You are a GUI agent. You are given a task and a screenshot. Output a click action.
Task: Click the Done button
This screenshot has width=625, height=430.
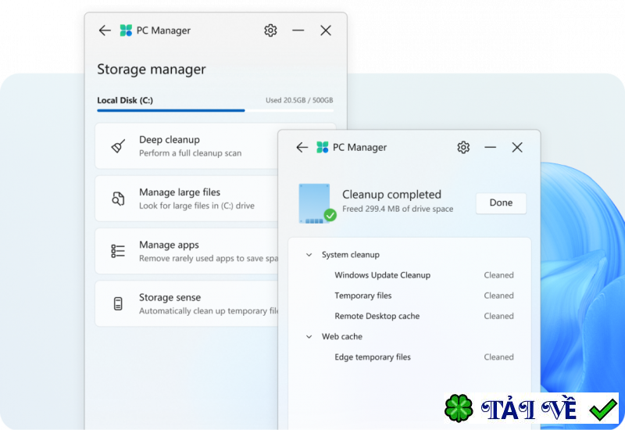coord(501,203)
